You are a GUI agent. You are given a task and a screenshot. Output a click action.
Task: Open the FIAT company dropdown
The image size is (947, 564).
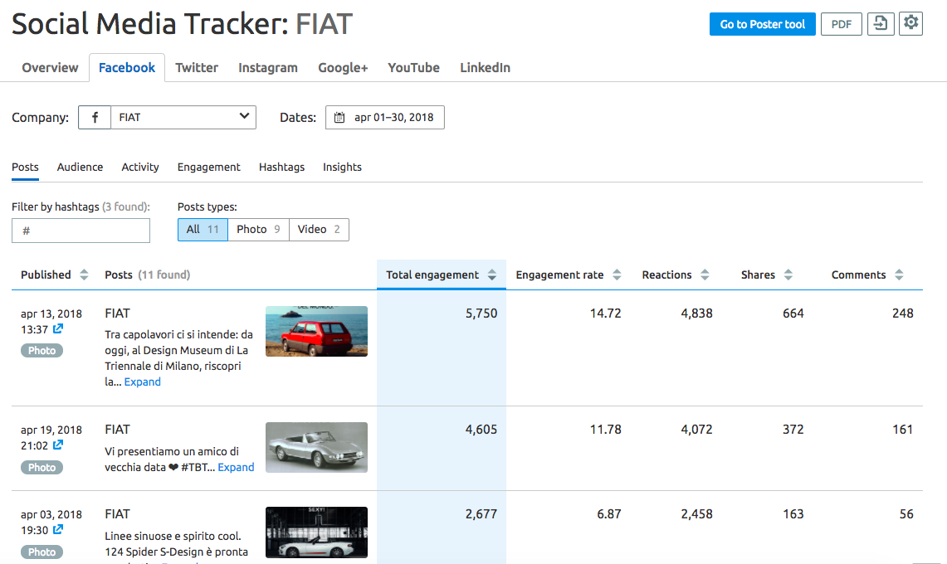coord(183,117)
